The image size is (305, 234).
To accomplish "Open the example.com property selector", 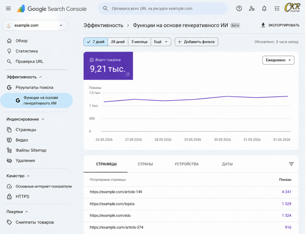I will tap(35, 25).
